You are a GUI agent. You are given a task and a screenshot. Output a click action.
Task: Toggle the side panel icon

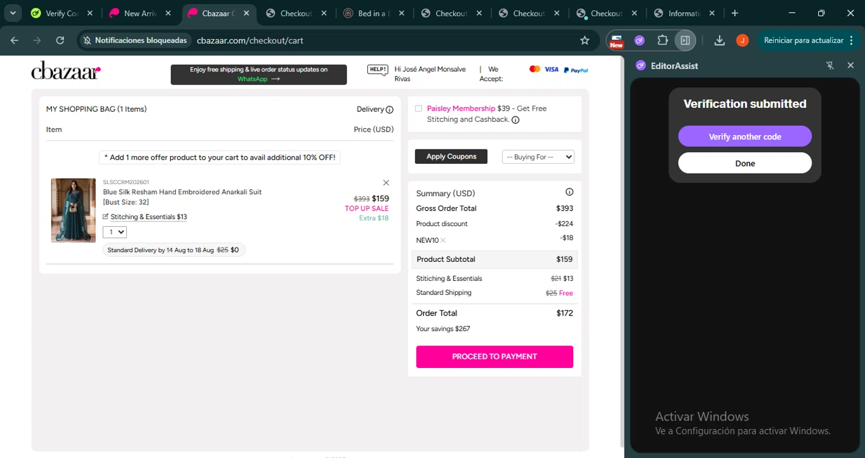(x=685, y=40)
